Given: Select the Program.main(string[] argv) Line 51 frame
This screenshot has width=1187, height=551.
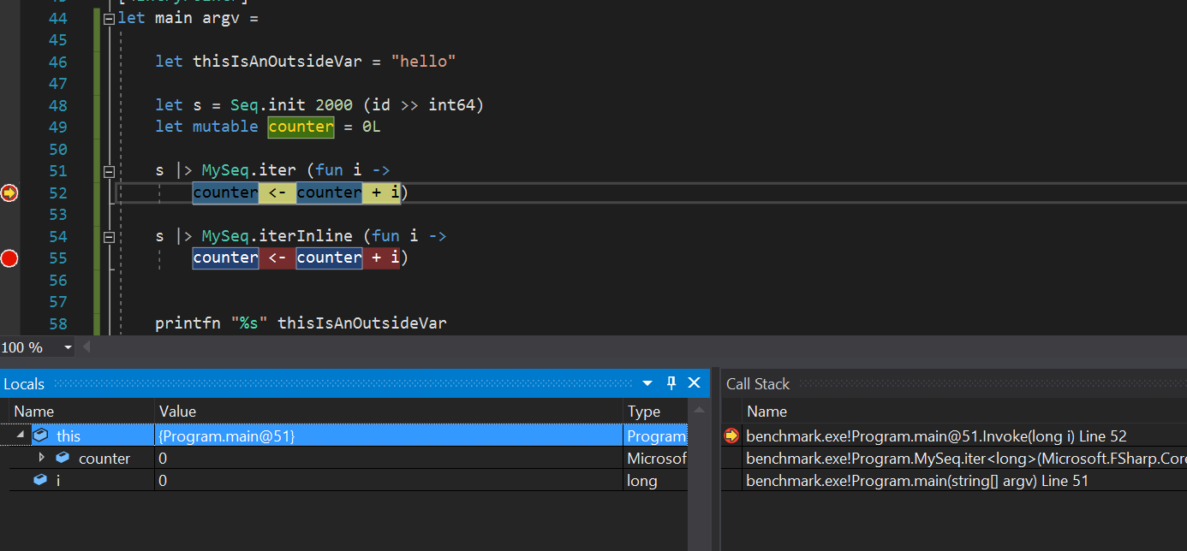Looking at the screenshot, I should click(965, 481).
